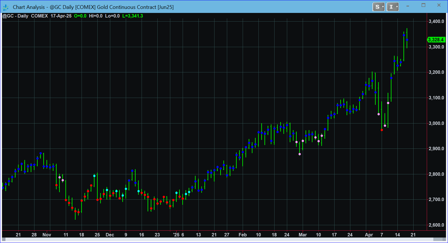Maximize the Chart Analysis window
Viewport: 448px width, 243px height.
click(423, 5)
